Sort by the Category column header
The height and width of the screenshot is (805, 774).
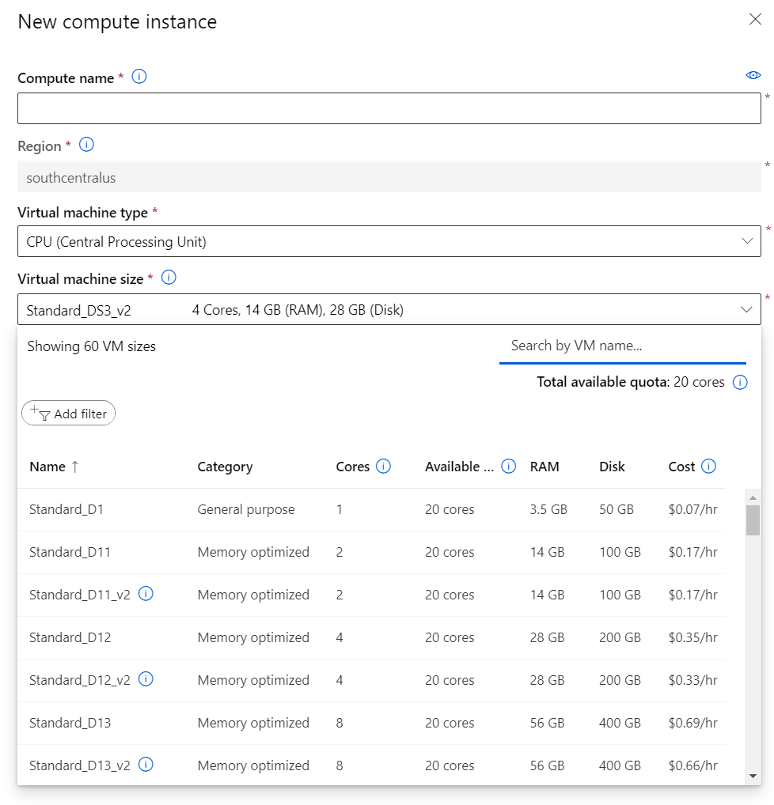click(225, 467)
